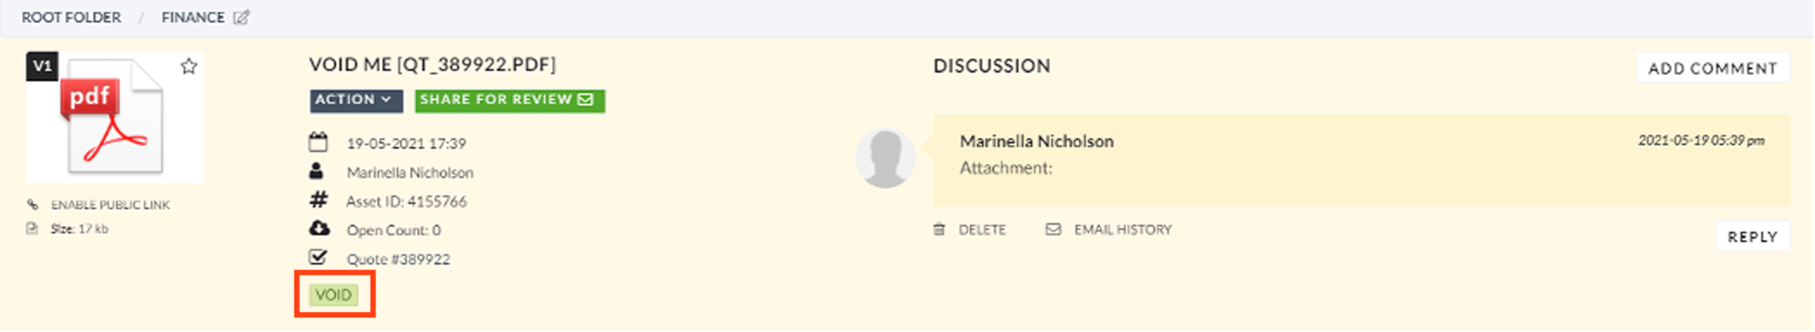Click the link icon for Enable Public Link
The height and width of the screenshot is (332, 1815).
[32, 205]
